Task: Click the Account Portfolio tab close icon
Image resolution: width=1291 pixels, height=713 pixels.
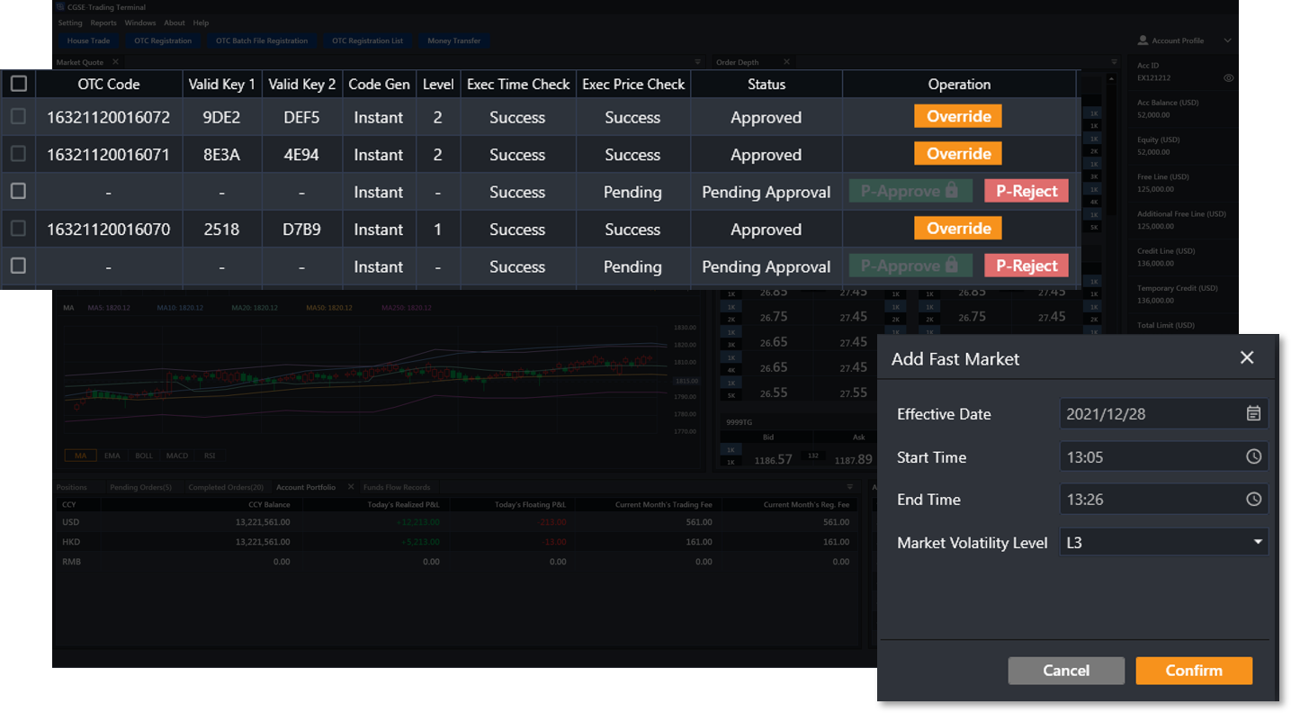Action: point(351,487)
